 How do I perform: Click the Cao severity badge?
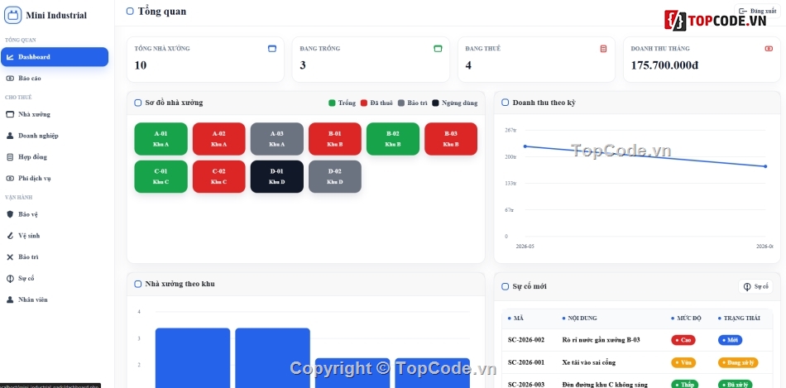[683, 340]
